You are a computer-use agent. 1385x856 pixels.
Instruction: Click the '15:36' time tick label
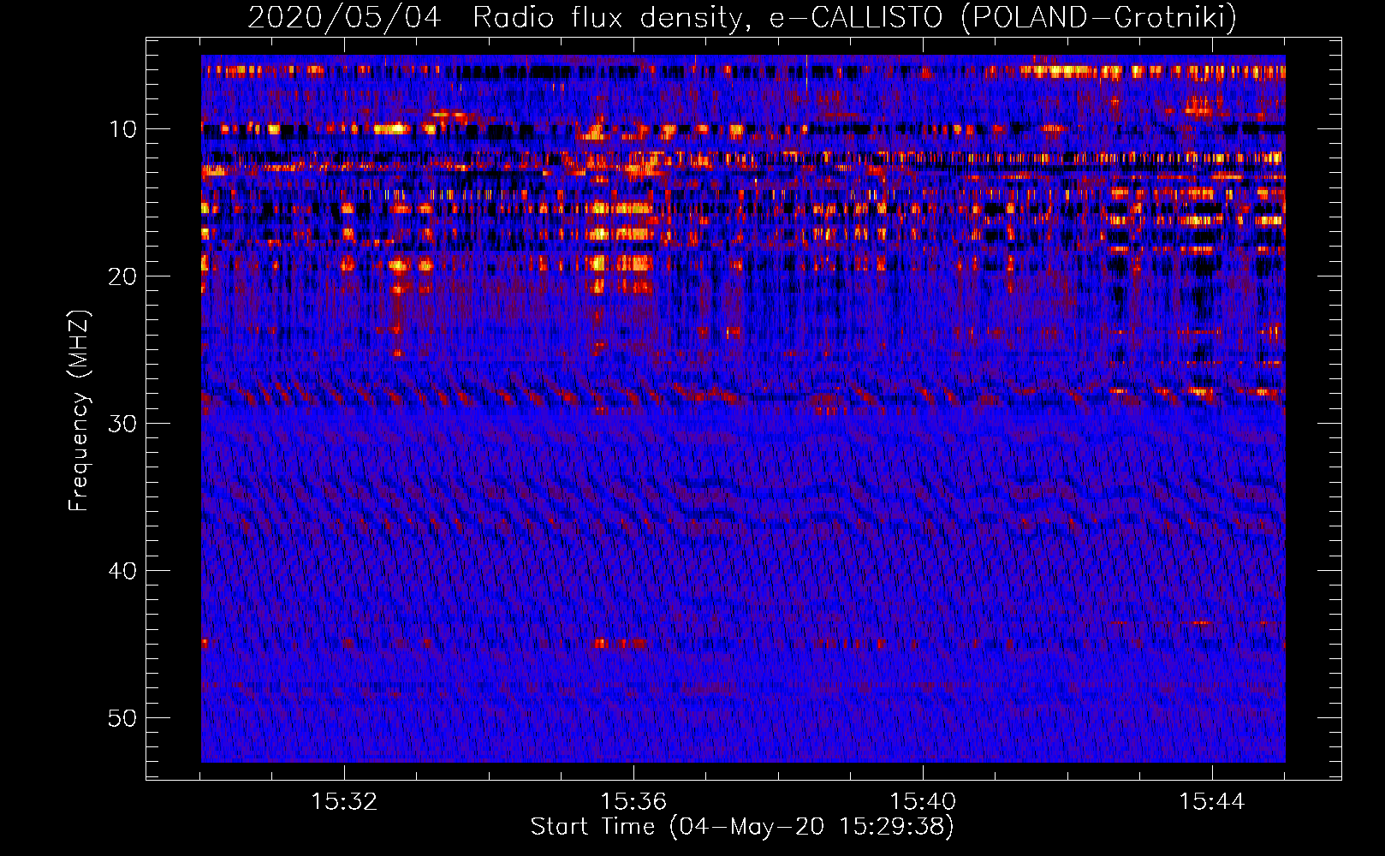click(633, 802)
